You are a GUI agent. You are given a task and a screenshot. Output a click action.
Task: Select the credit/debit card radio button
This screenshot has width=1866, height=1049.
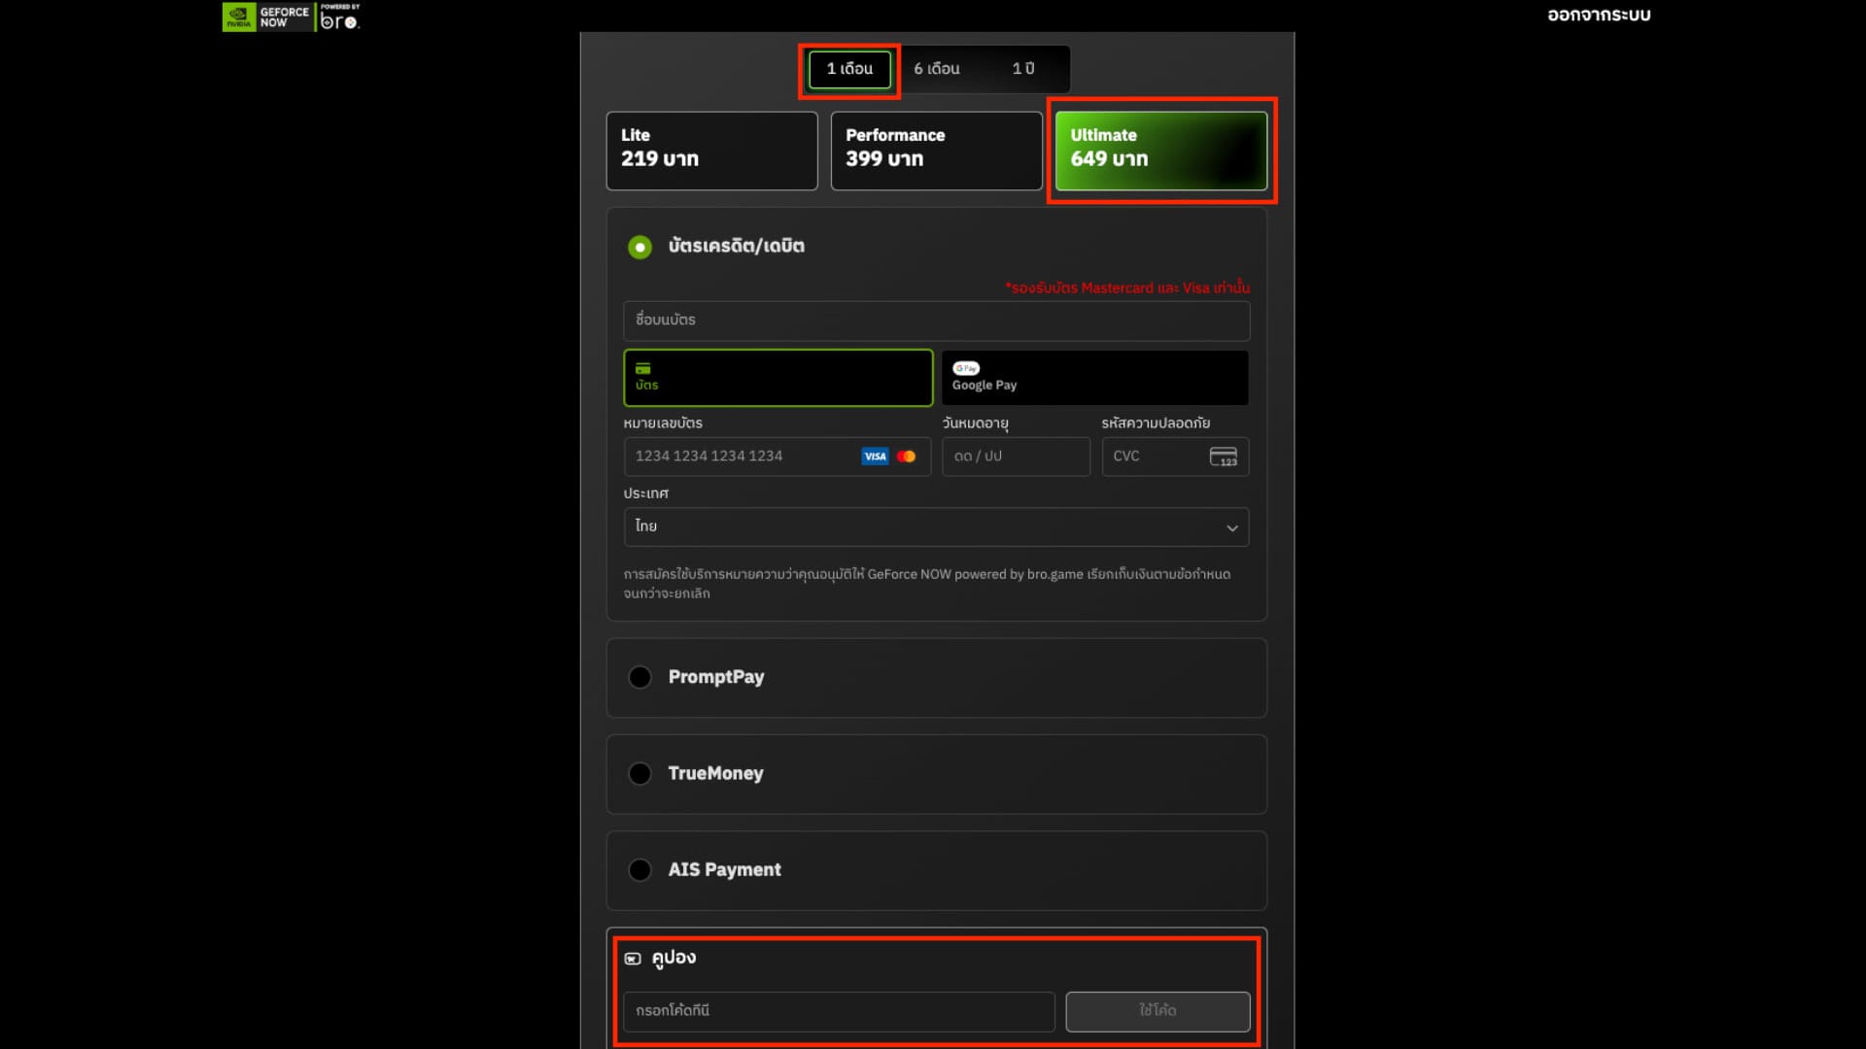pyautogui.click(x=639, y=247)
